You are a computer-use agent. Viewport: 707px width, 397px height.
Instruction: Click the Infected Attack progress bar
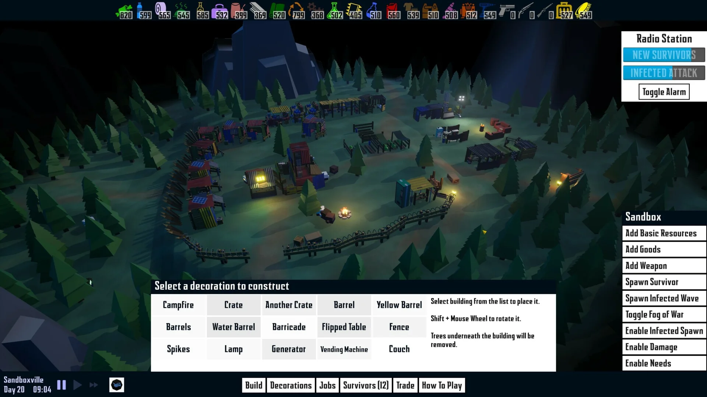(x=664, y=73)
